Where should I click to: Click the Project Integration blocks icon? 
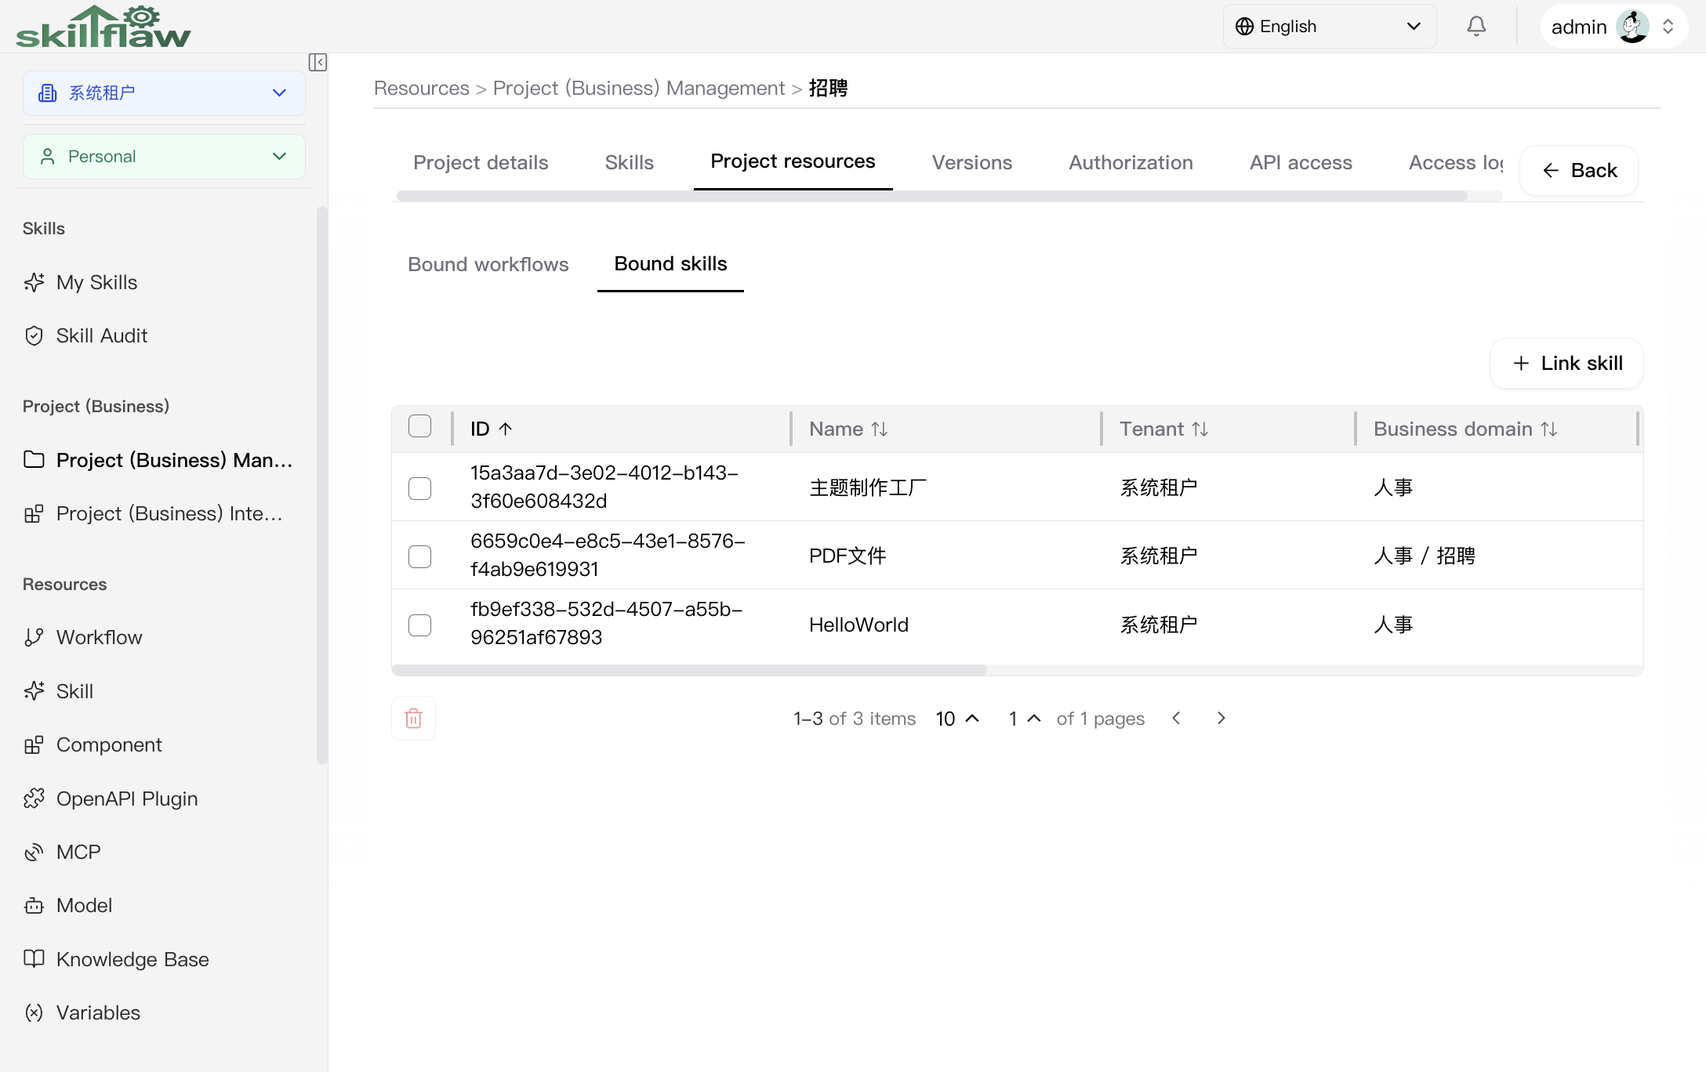click(x=34, y=514)
